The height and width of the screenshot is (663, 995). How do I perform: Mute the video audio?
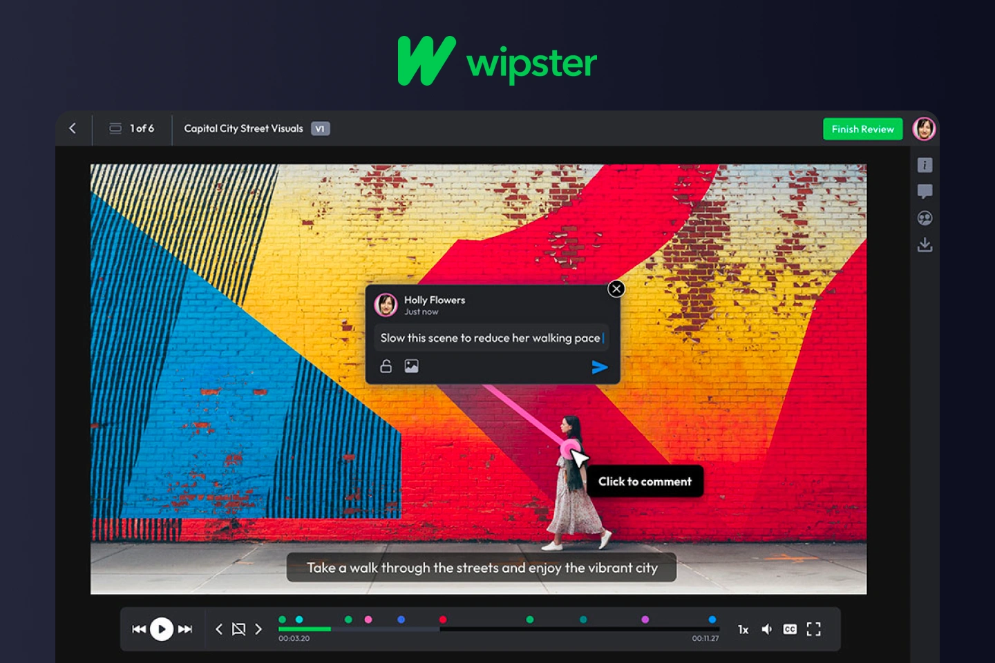[766, 629]
